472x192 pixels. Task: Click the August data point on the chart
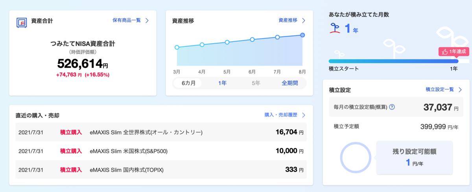pyautogui.click(x=302, y=35)
